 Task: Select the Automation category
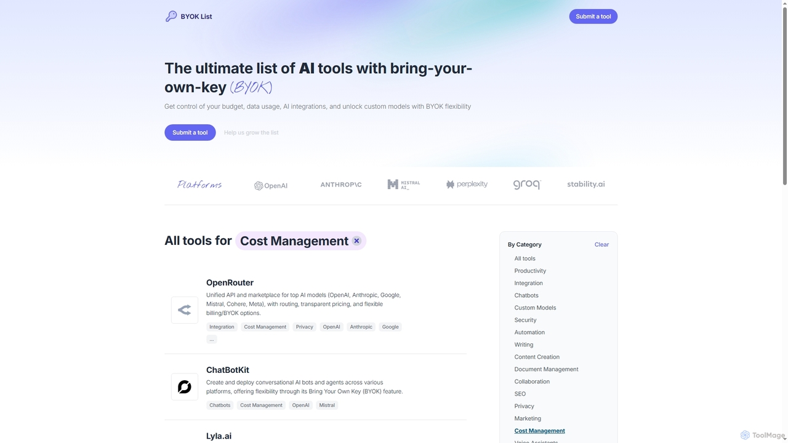coord(529,332)
